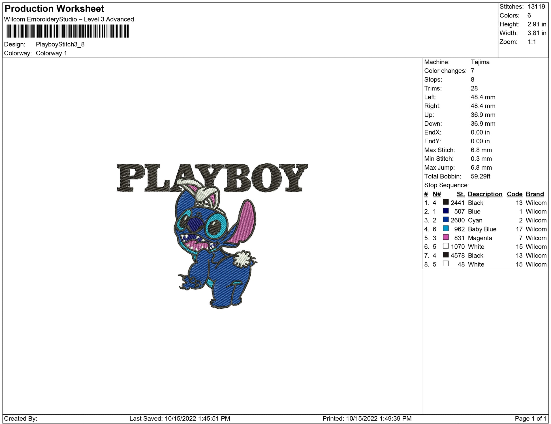Click the St. column header

pyautogui.click(x=460, y=194)
